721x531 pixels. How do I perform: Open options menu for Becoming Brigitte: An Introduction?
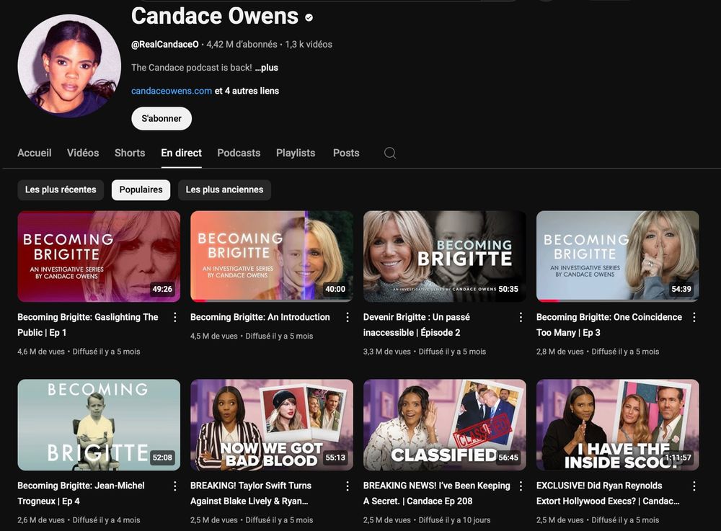point(348,317)
